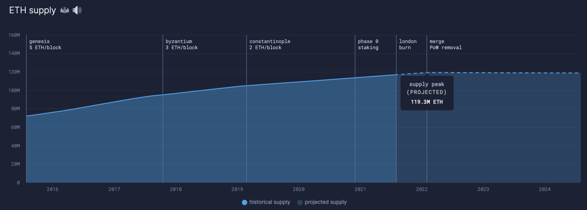Click the 2020 x-axis label

(299, 189)
